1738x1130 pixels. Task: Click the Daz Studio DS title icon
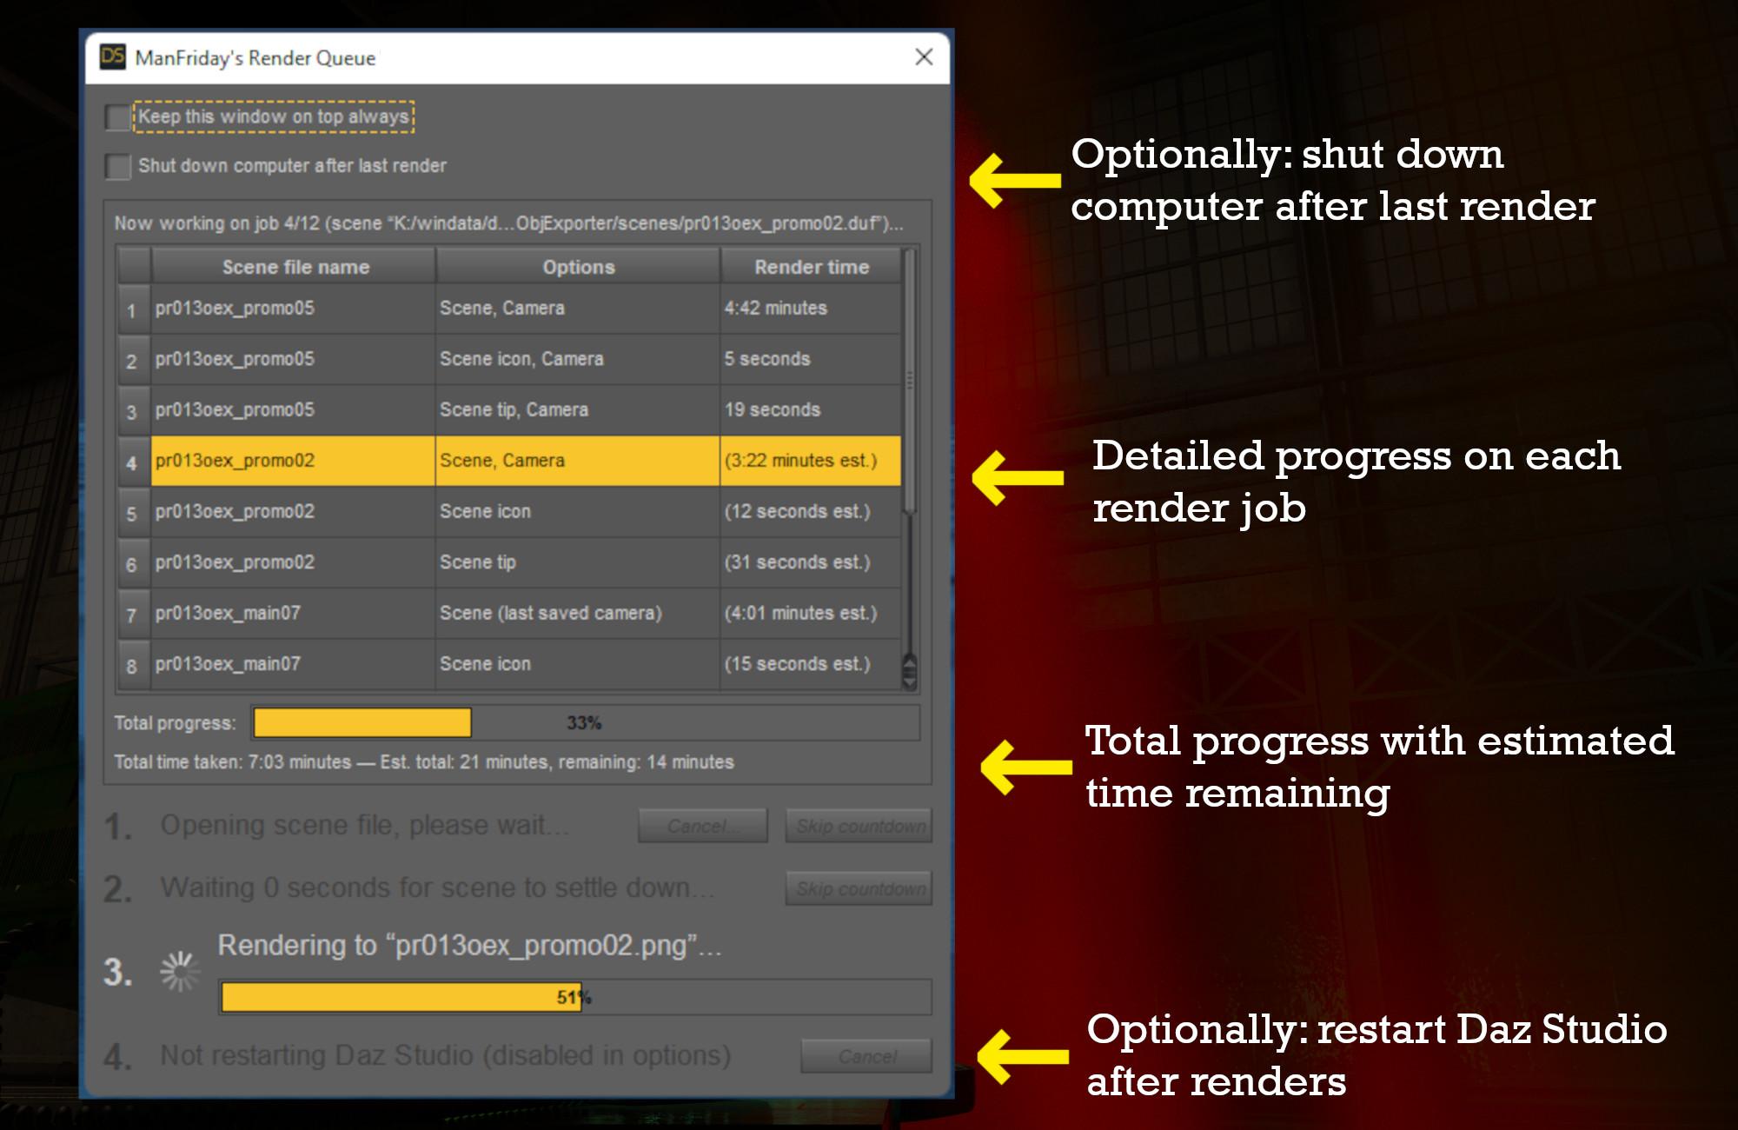pos(113,57)
